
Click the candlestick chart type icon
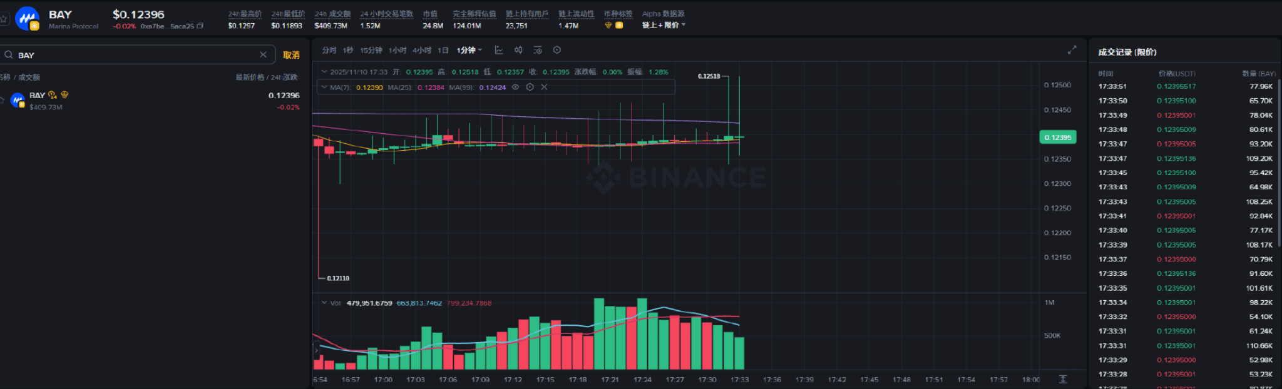518,50
